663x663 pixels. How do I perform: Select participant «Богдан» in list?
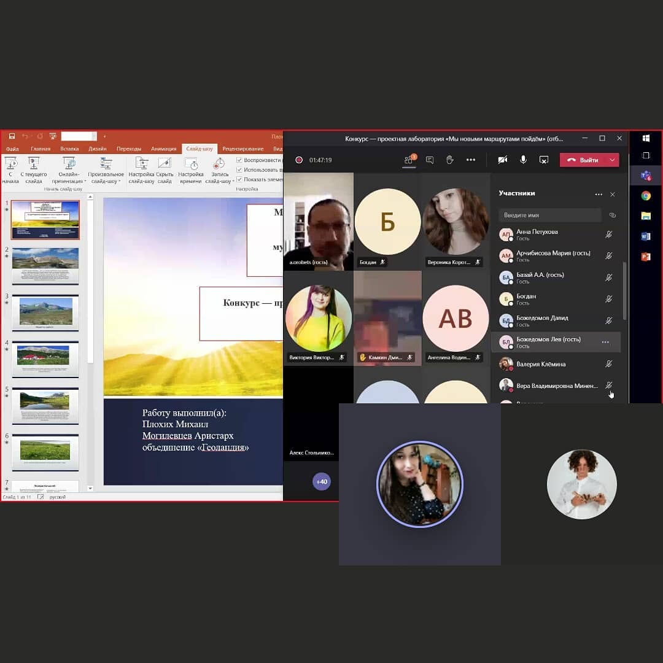click(x=556, y=299)
